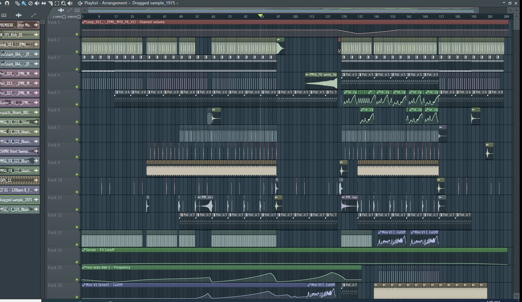This screenshot has height=302, width=522.
Task: Click the zoom magnifier icon in top toolbar
Action: [x=62, y=3]
